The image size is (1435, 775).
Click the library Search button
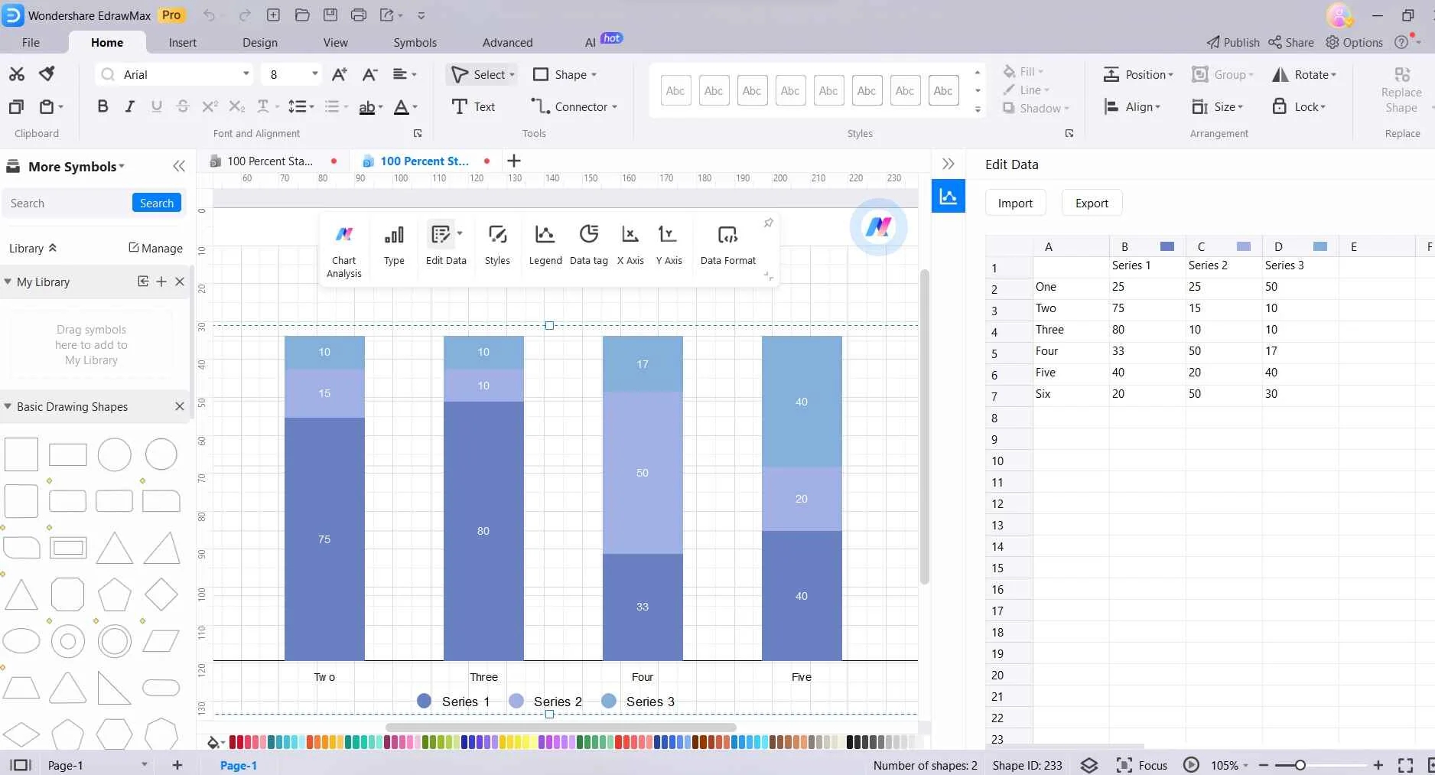point(157,203)
